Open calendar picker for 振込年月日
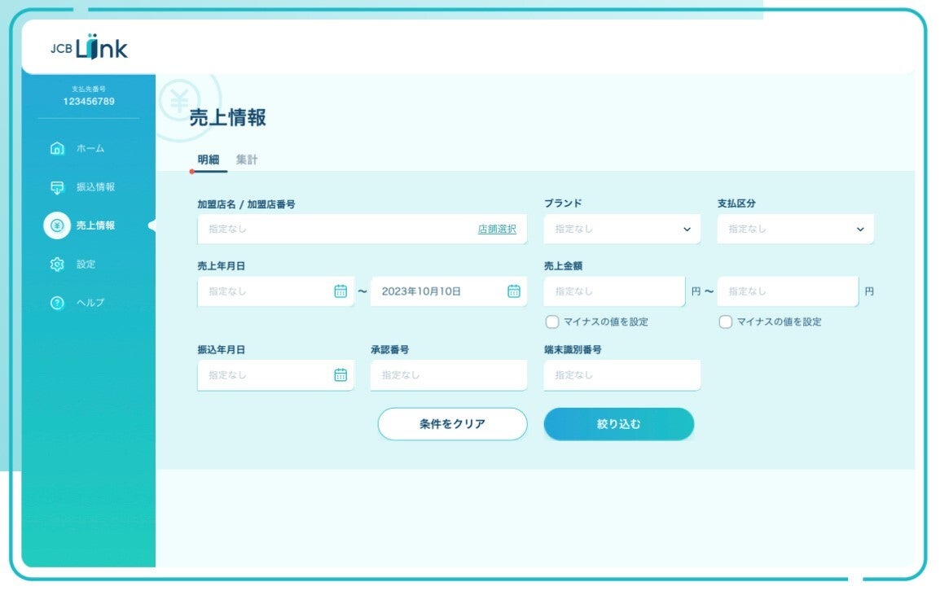 (340, 375)
